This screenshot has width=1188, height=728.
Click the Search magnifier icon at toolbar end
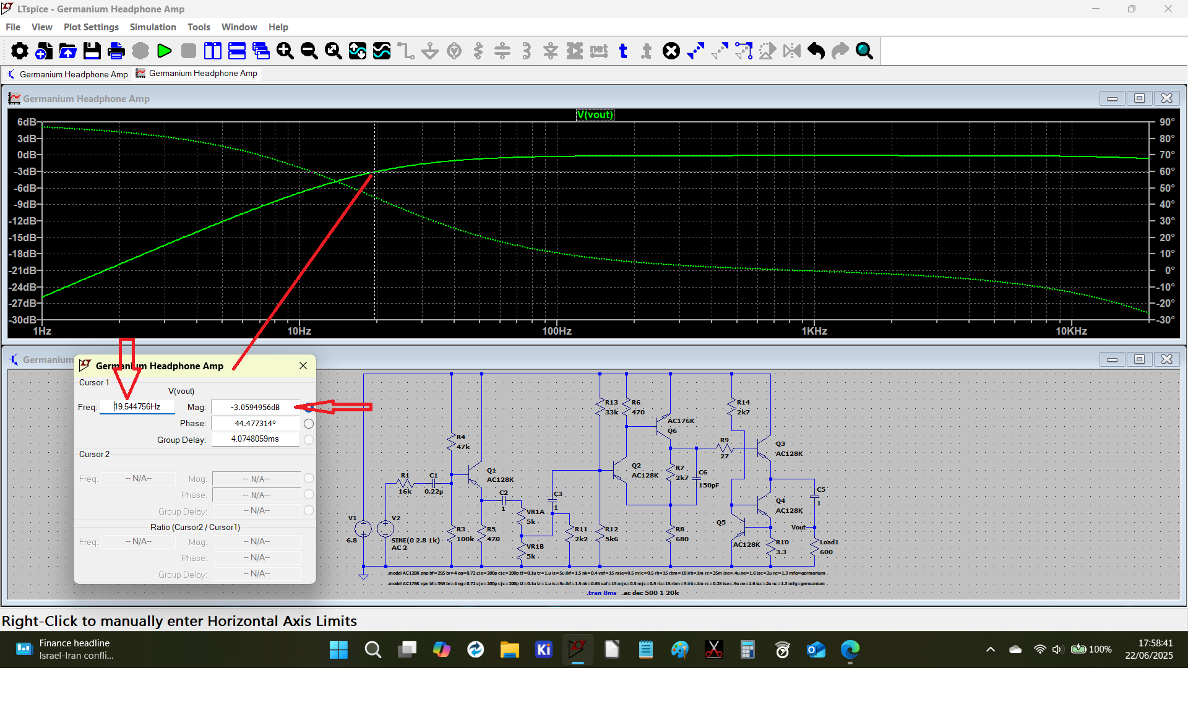(x=864, y=51)
